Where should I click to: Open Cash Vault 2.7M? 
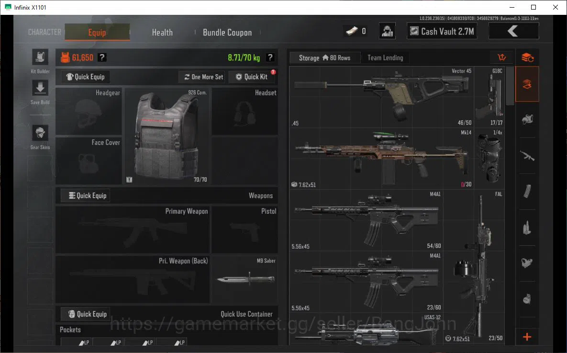[x=442, y=31]
